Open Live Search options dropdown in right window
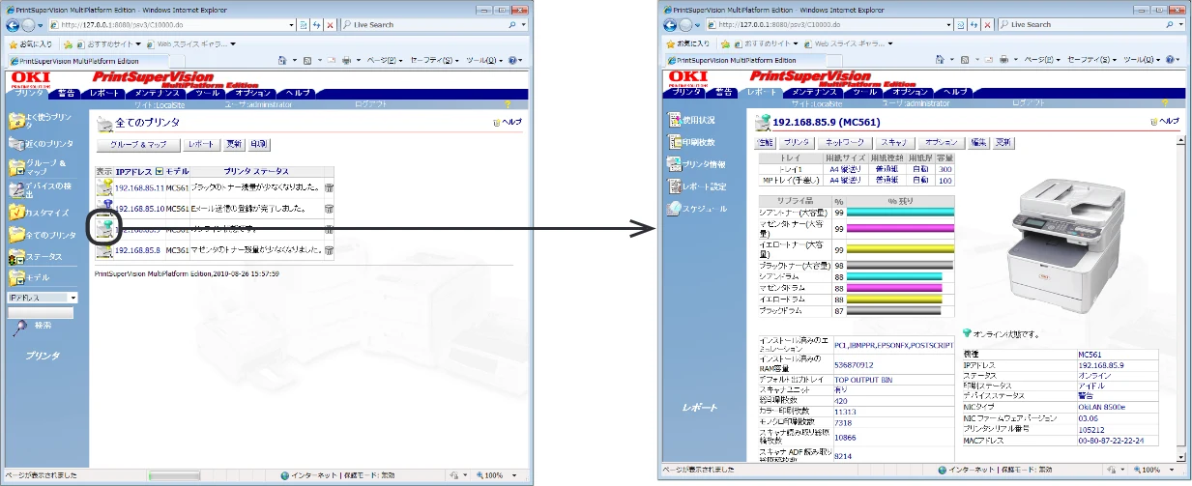Viewport: 1192px width, 486px height. click(x=1179, y=24)
